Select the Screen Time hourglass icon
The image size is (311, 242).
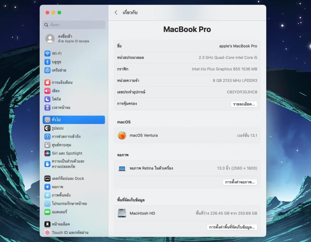coord(47,108)
